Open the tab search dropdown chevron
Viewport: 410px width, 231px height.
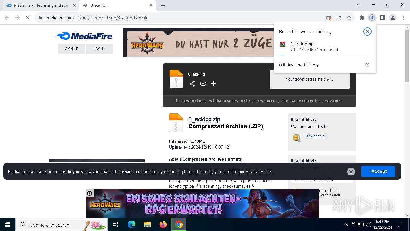(x=358, y=4)
